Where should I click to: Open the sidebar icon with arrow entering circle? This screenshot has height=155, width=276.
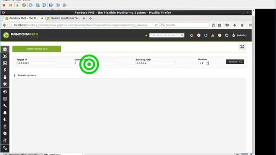(5, 92)
